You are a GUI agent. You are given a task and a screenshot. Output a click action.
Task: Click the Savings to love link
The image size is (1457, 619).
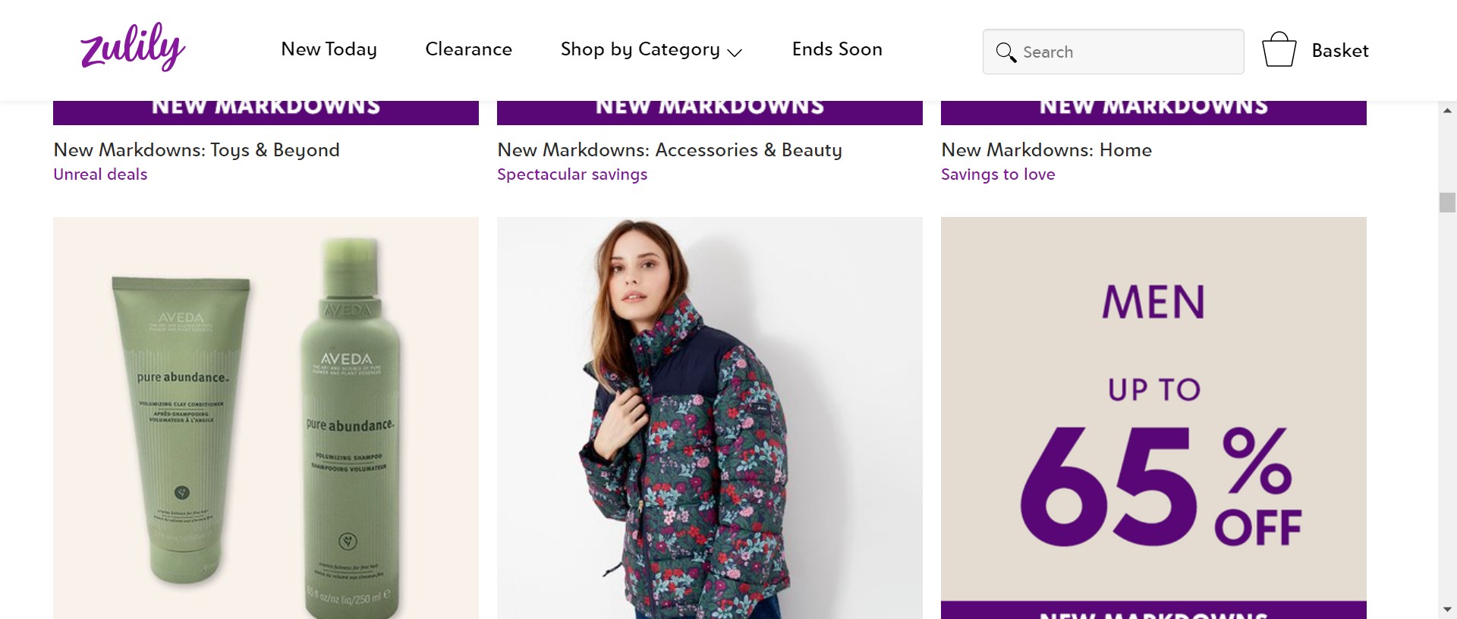998,174
